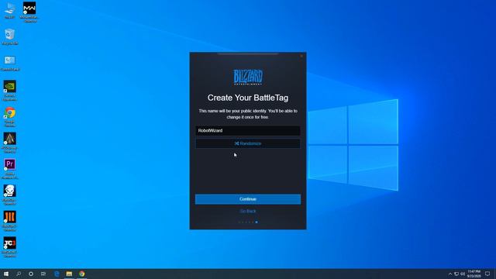Click the highlighted step indicator dot

pos(257,222)
